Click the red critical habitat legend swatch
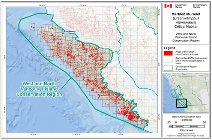The width and height of the screenshot is (212, 140). [x=168, y=53]
